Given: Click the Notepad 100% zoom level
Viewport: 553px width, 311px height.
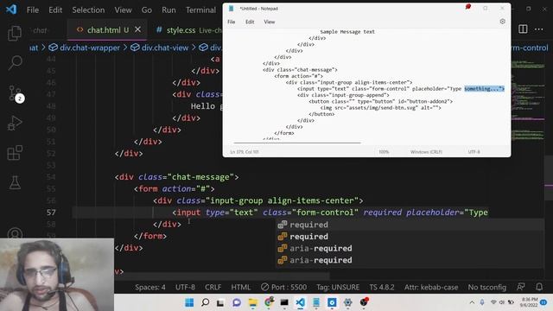Looking at the screenshot, I should (x=384, y=152).
